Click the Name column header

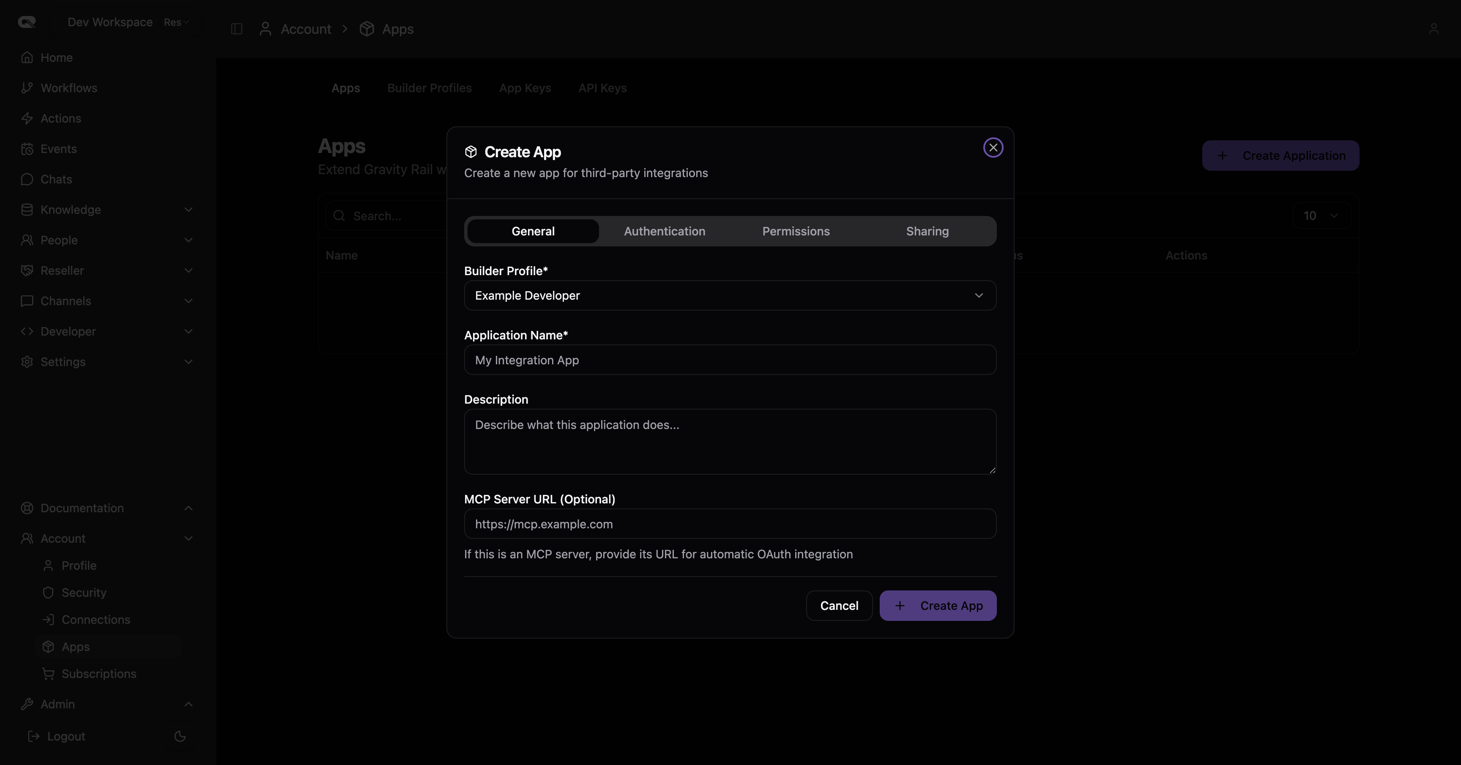point(342,256)
